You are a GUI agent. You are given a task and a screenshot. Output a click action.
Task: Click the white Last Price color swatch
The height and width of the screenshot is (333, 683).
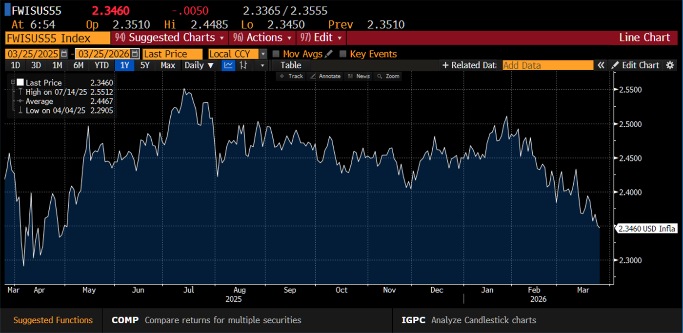[20, 82]
